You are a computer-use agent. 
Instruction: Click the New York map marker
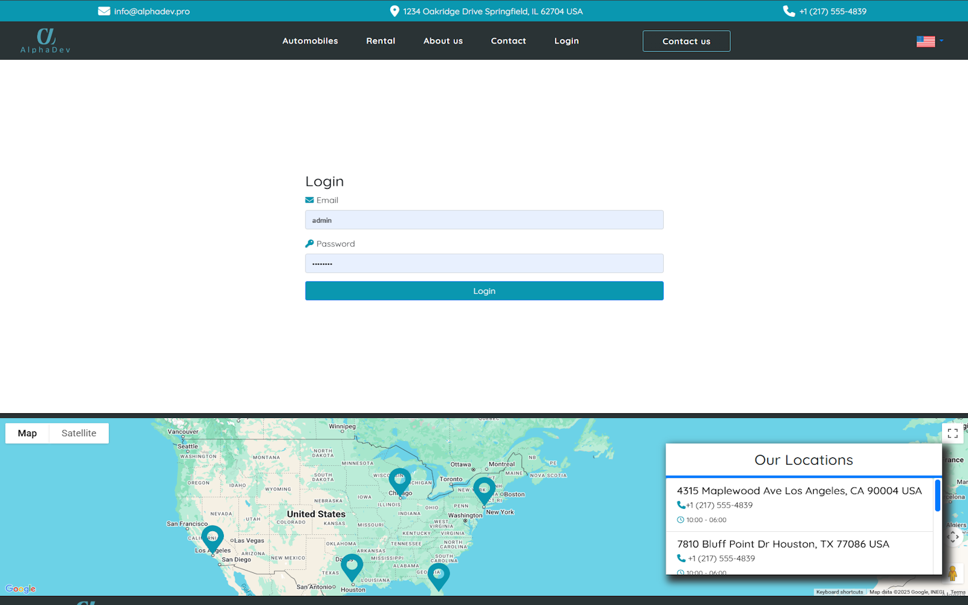484,489
